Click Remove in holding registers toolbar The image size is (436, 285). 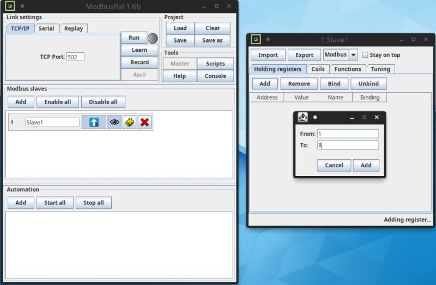click(299, 84)
